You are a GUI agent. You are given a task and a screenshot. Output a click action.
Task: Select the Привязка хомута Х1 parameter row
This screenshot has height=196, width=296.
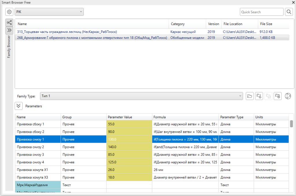click(152, 170)
